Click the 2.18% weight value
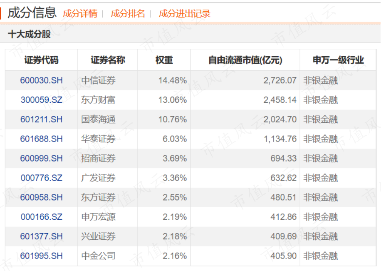The width and height of the screenshot is (381, 271). pyautogui.click(x=175, y=236)
